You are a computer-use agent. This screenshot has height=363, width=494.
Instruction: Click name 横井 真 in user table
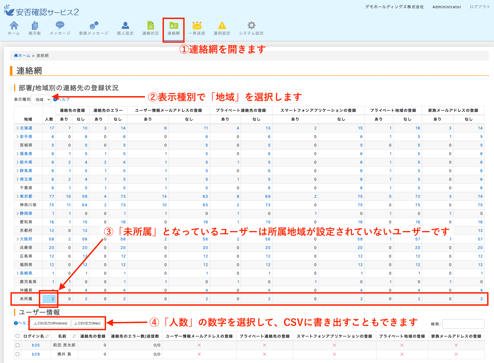click(64, 354)
